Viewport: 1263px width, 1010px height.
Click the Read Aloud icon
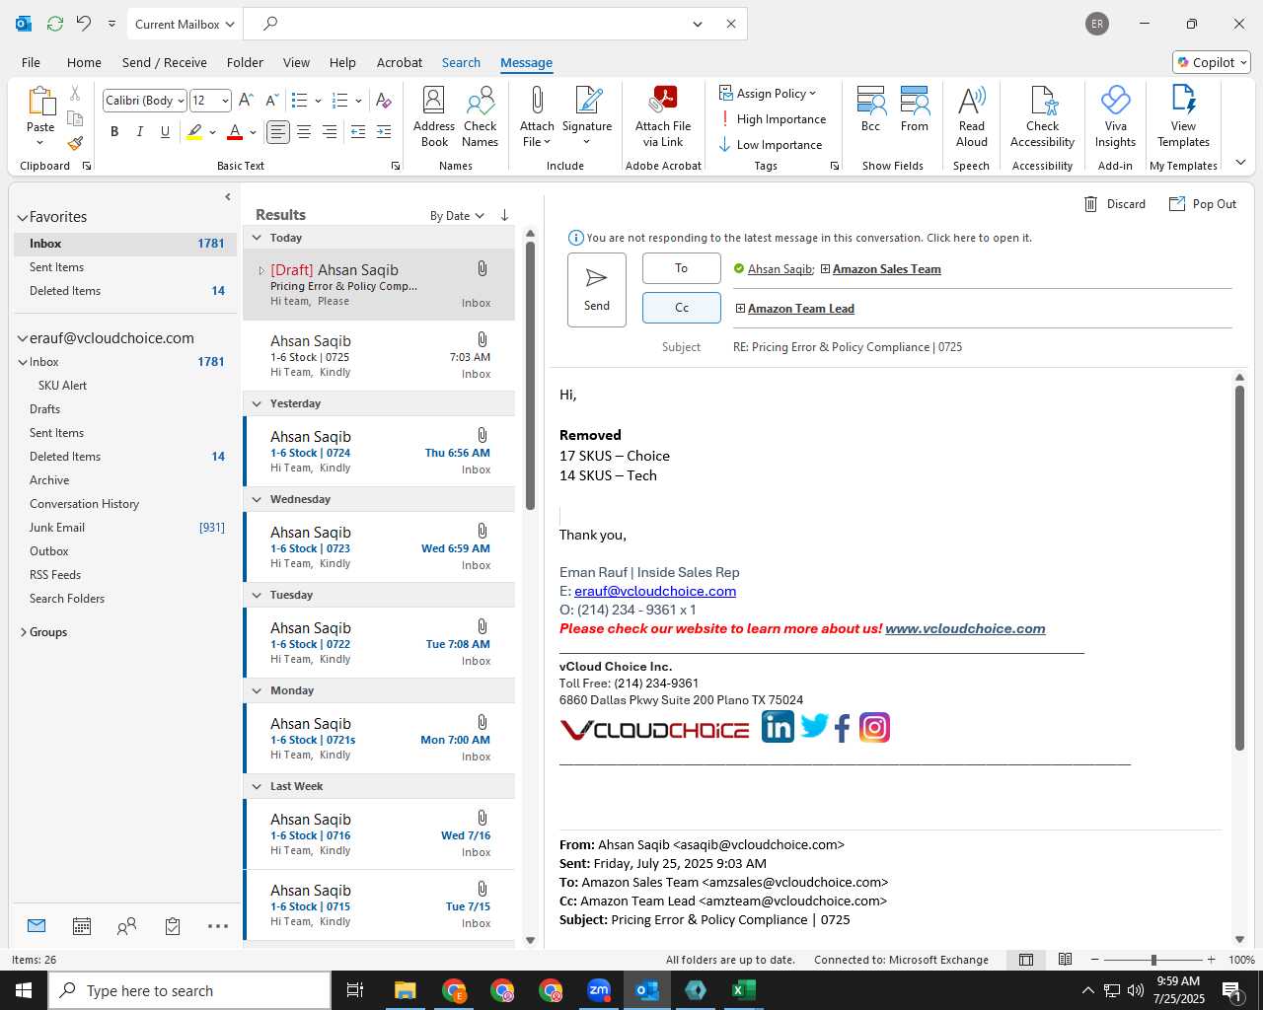point(972,116)
